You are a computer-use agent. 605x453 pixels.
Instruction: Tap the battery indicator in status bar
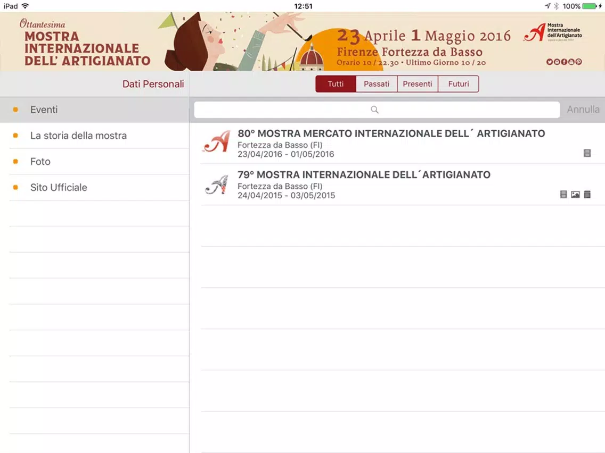tap(591, 6)
